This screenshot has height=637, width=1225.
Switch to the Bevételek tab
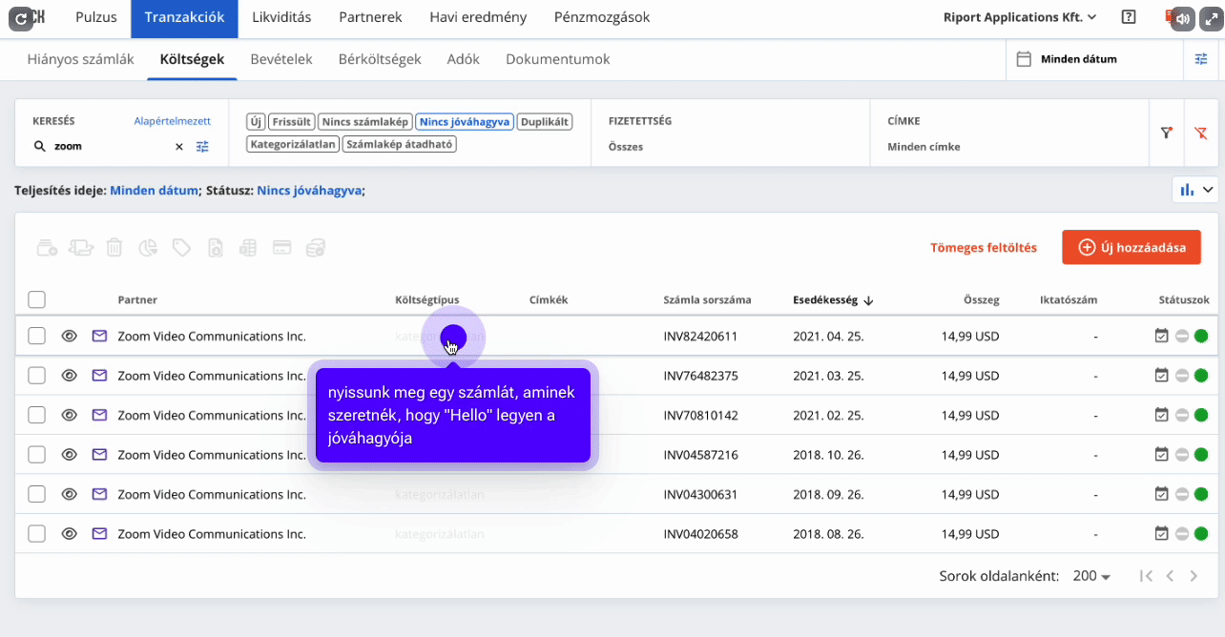click(281, 59)
